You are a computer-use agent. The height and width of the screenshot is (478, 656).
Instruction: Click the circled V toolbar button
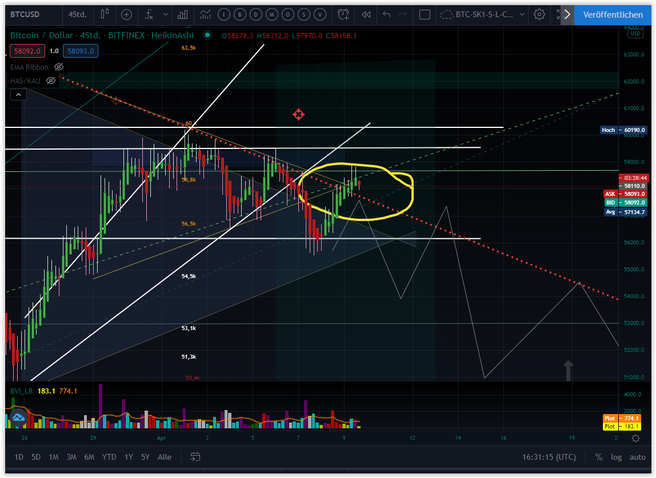click(x=320, y=15)
